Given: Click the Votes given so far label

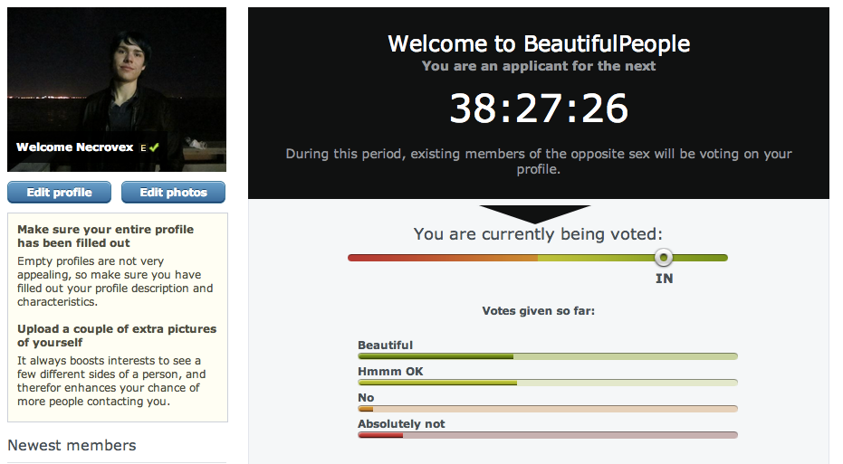Looking at the screenshot, I should click(538, 311).
